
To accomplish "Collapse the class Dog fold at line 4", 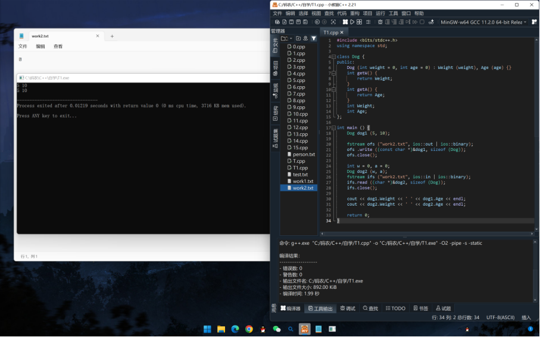I will pos(334,56).
